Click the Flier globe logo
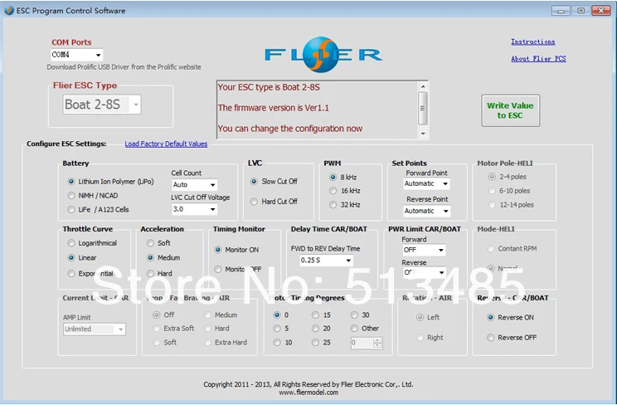 (x=321, y=55)
